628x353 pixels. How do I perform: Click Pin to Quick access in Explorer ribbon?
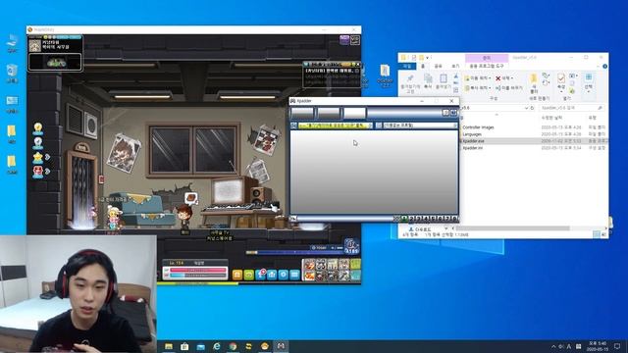pos(410,83)
